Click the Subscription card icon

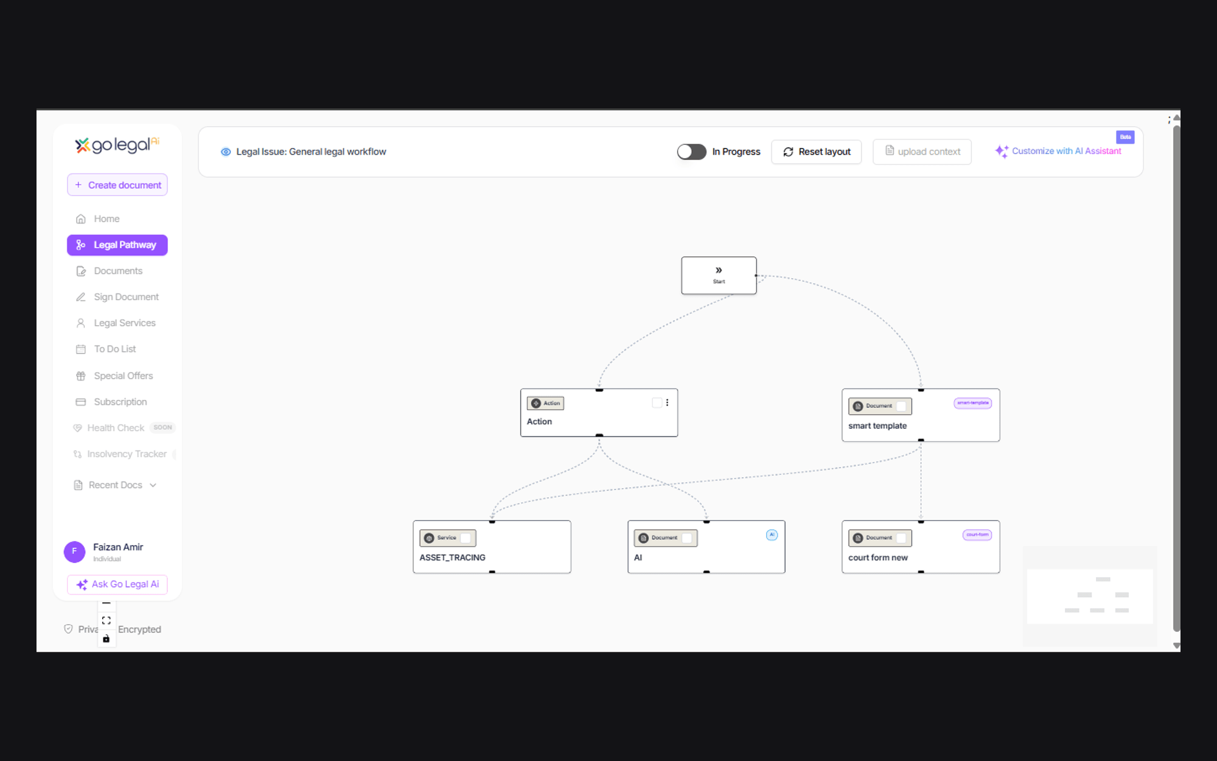[80, 402]
